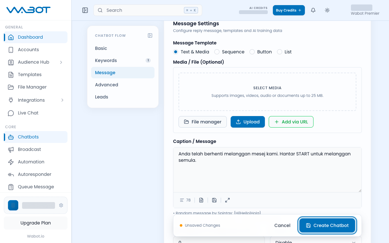Screen dimensions: 389x243
Task: Click Create Chatbot button
Action: pyautogui.click(x=327, y=225)
